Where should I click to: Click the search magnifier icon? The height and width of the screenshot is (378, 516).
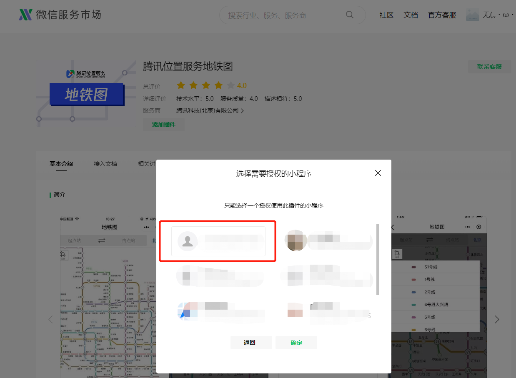click(349, 15)
